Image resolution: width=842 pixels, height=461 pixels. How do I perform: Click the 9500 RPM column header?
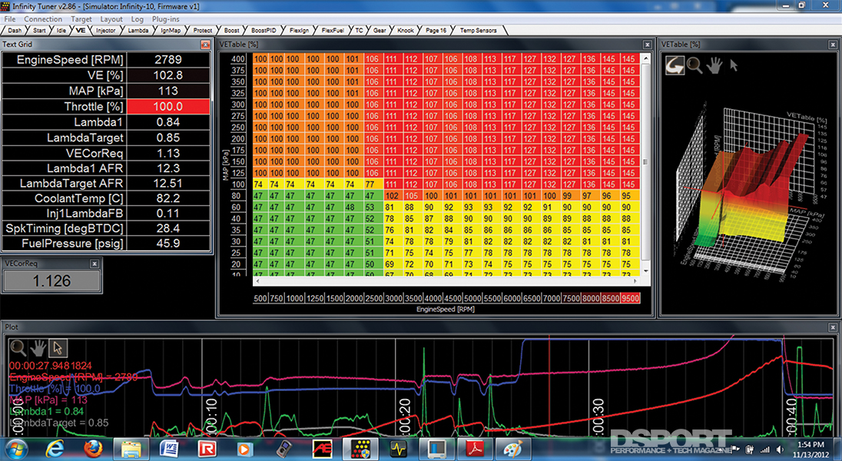pos(630,298)
